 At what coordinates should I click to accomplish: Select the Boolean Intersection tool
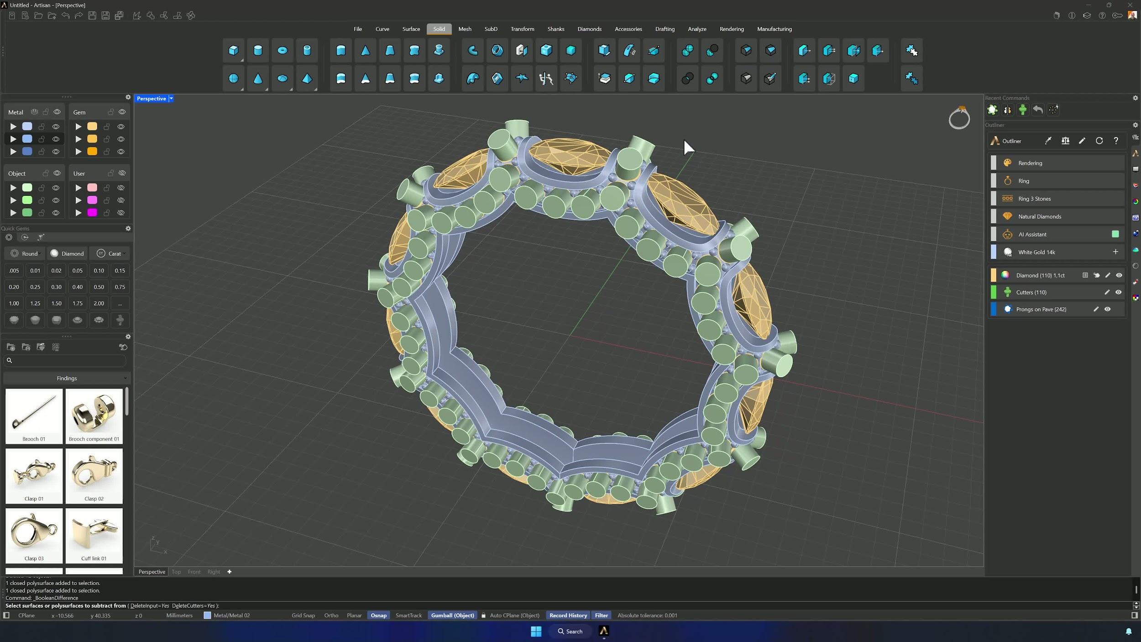coord(688,79)
